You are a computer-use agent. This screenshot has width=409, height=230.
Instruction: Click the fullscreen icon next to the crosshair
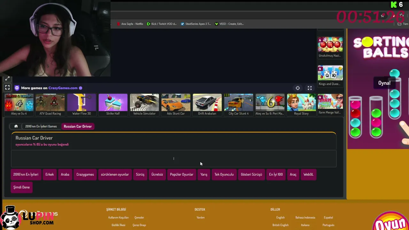(x=310, y=88)
